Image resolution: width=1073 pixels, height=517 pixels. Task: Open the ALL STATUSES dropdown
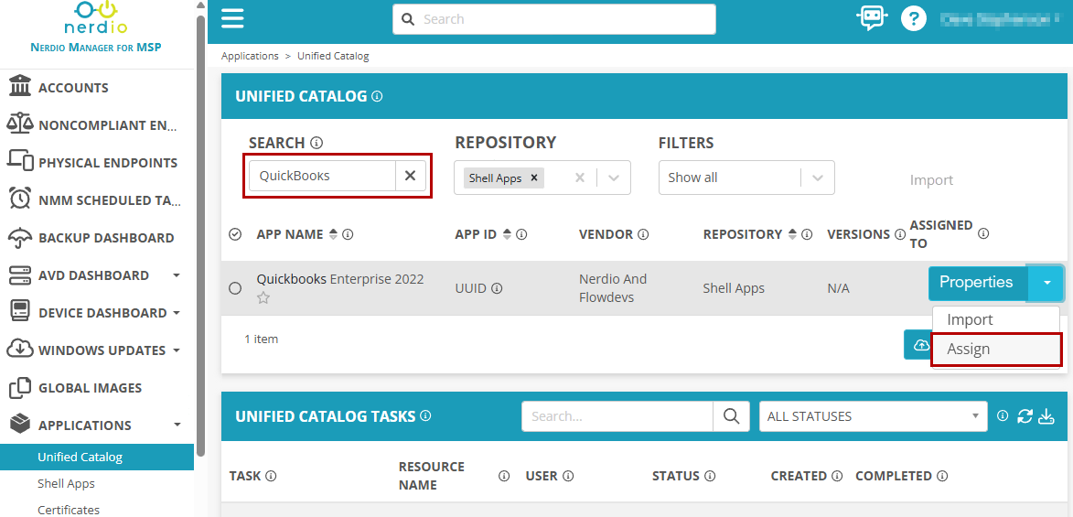pos(874,415)
